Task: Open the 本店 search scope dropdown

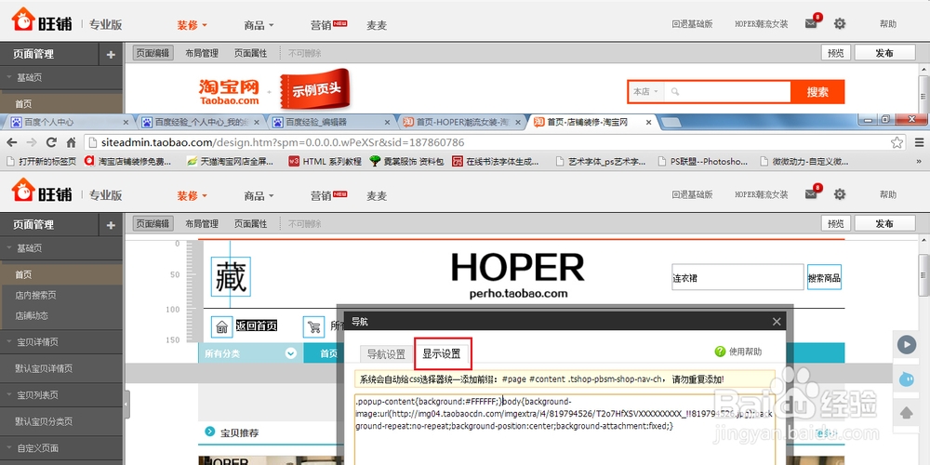Action: pyautogui.click(x=645, y=92)
